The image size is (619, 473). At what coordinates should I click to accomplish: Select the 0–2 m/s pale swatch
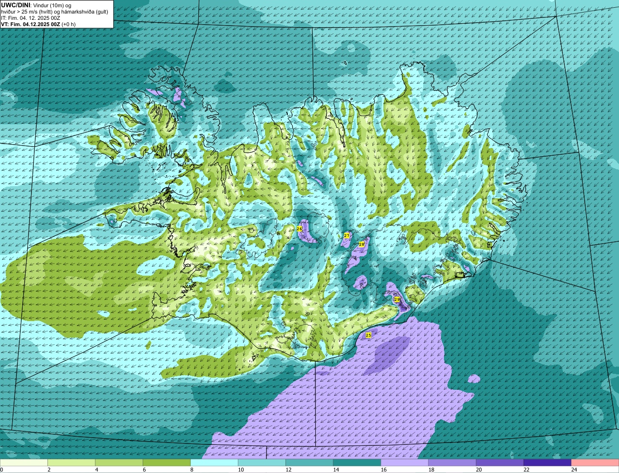pos(24,463)
